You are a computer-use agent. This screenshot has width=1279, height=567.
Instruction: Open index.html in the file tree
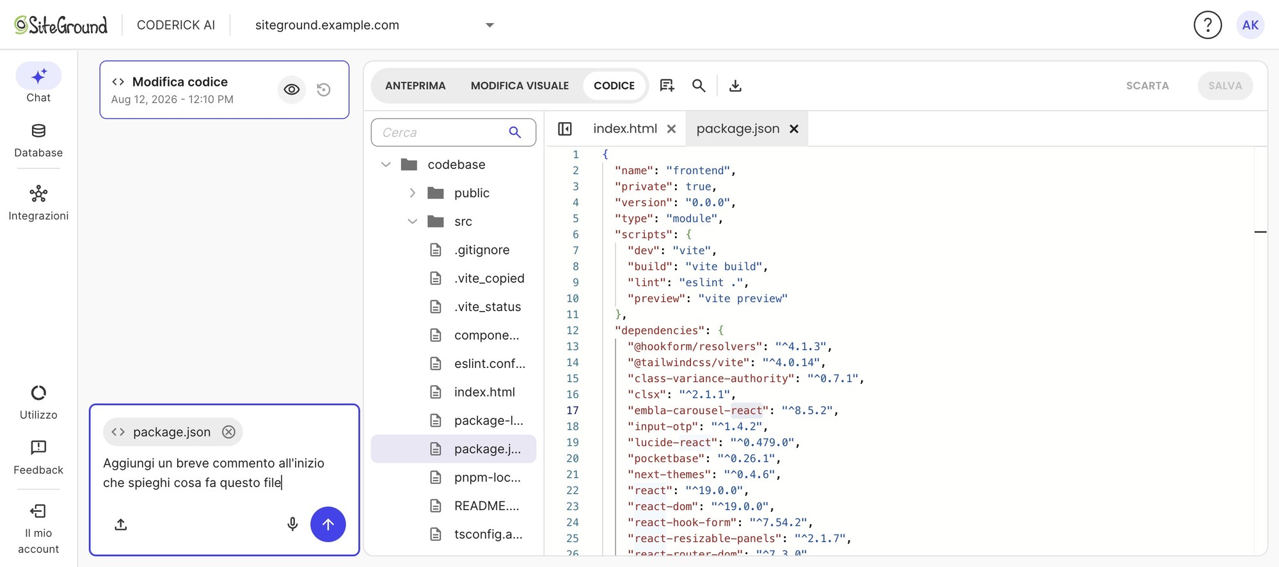coord(454,392)
